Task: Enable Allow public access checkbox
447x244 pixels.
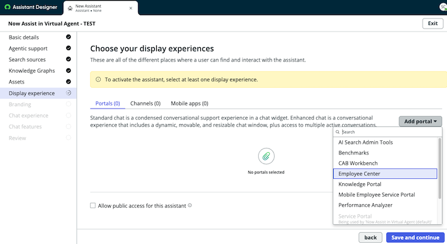Action: (93, 205)
